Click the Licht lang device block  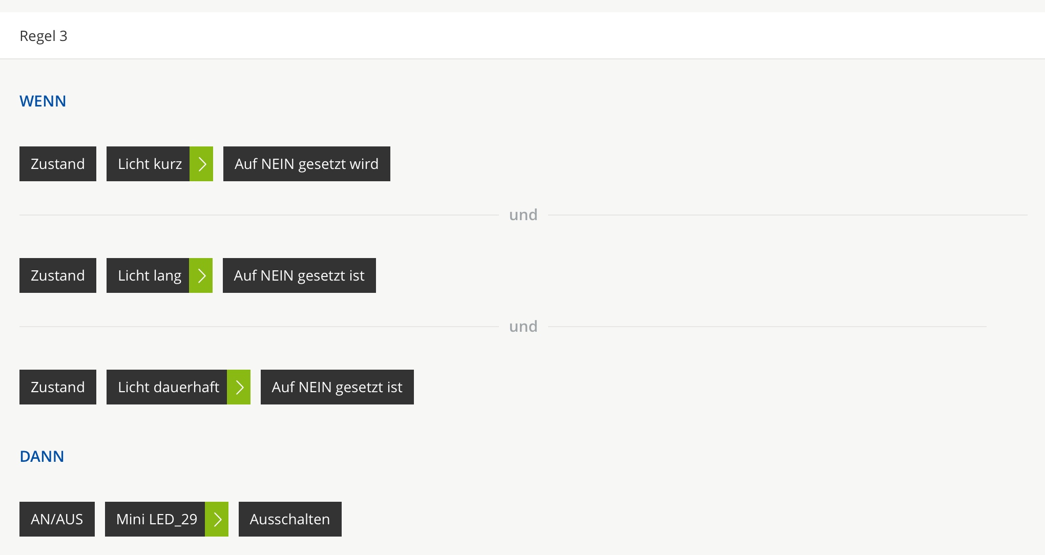[x=148, y=275]
